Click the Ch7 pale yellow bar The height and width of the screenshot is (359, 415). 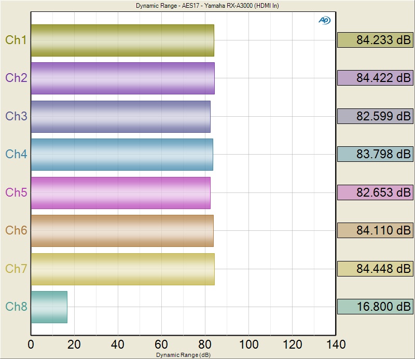122,269
